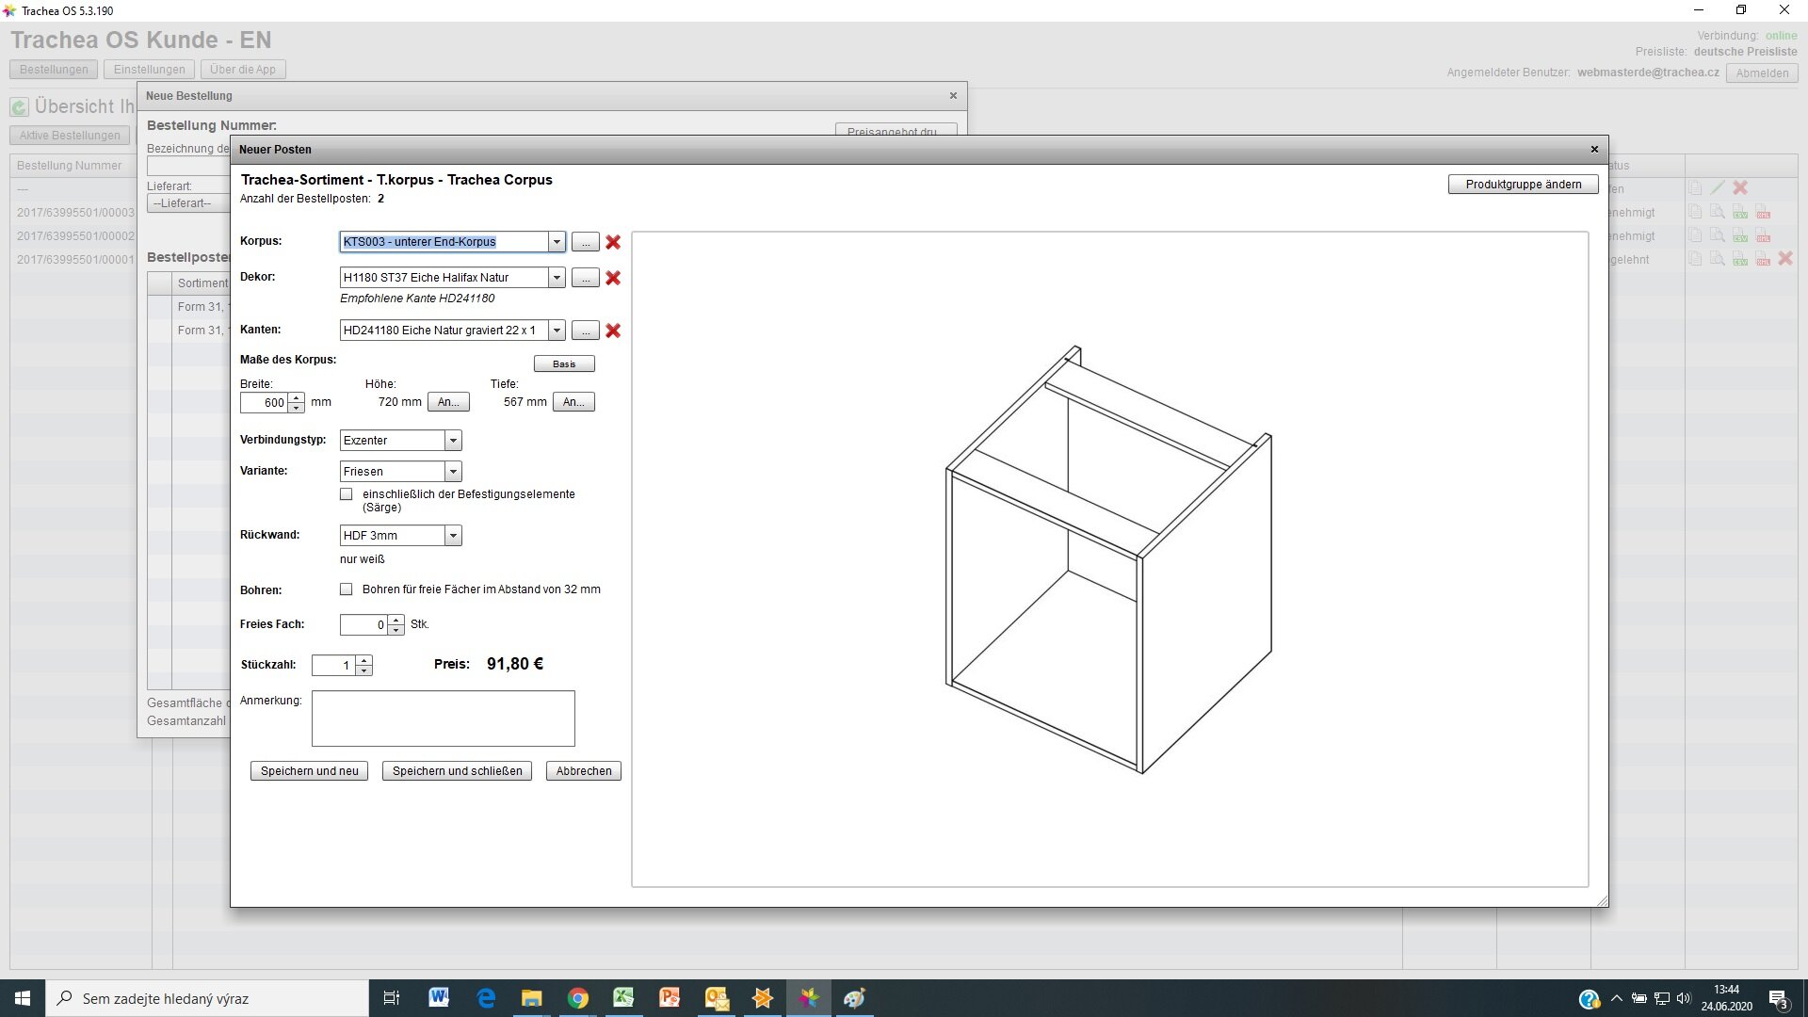
Task: Open the notification center in system tray
Action: point(1779,998)
